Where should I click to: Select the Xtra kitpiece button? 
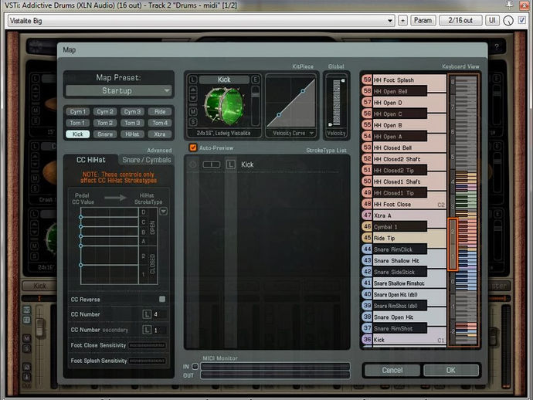coord(160,134)
